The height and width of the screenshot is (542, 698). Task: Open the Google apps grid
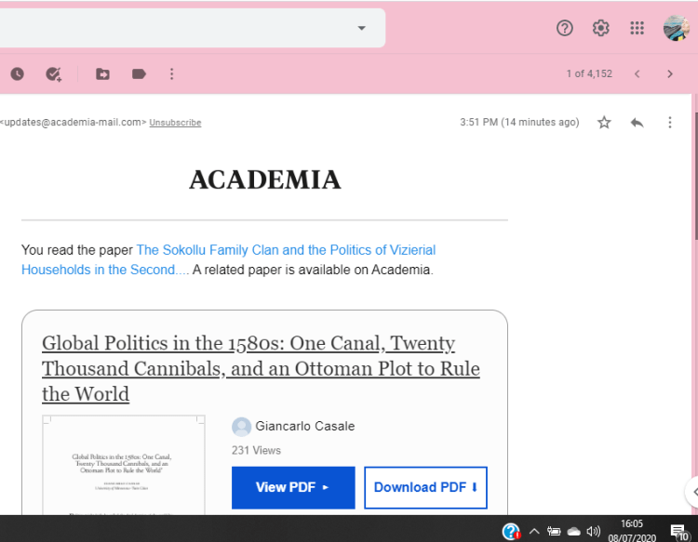(x=637, y=28)
